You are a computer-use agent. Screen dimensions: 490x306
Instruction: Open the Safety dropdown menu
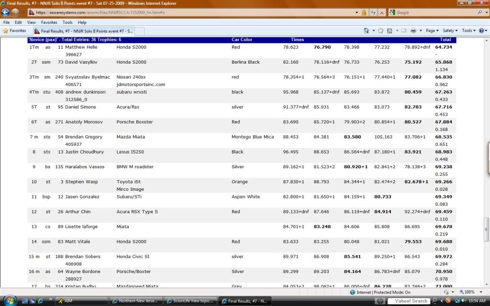450,31
